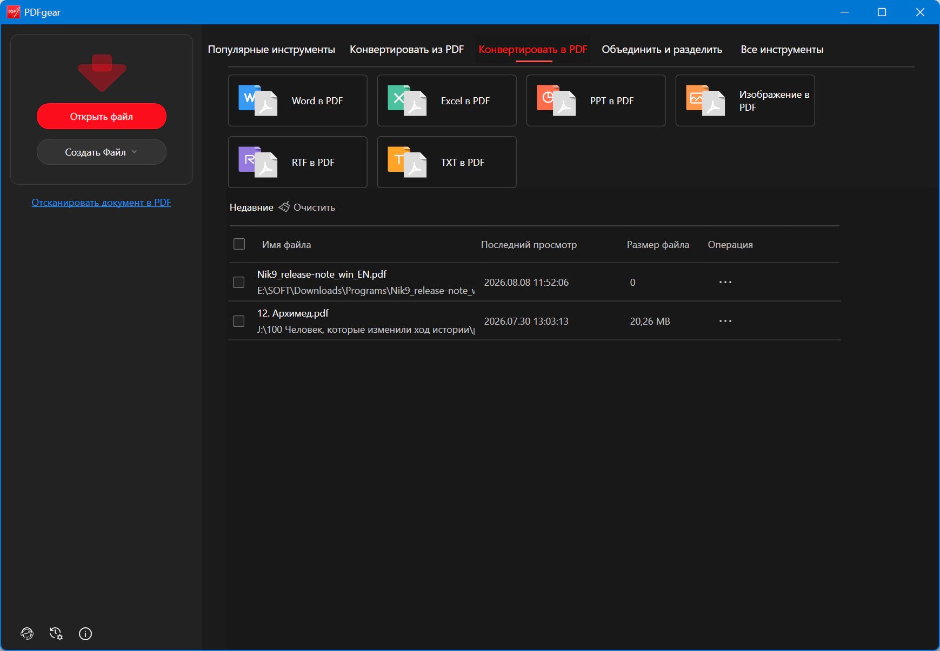
Task: Close the PDFgear window
Action: [920, 12]
